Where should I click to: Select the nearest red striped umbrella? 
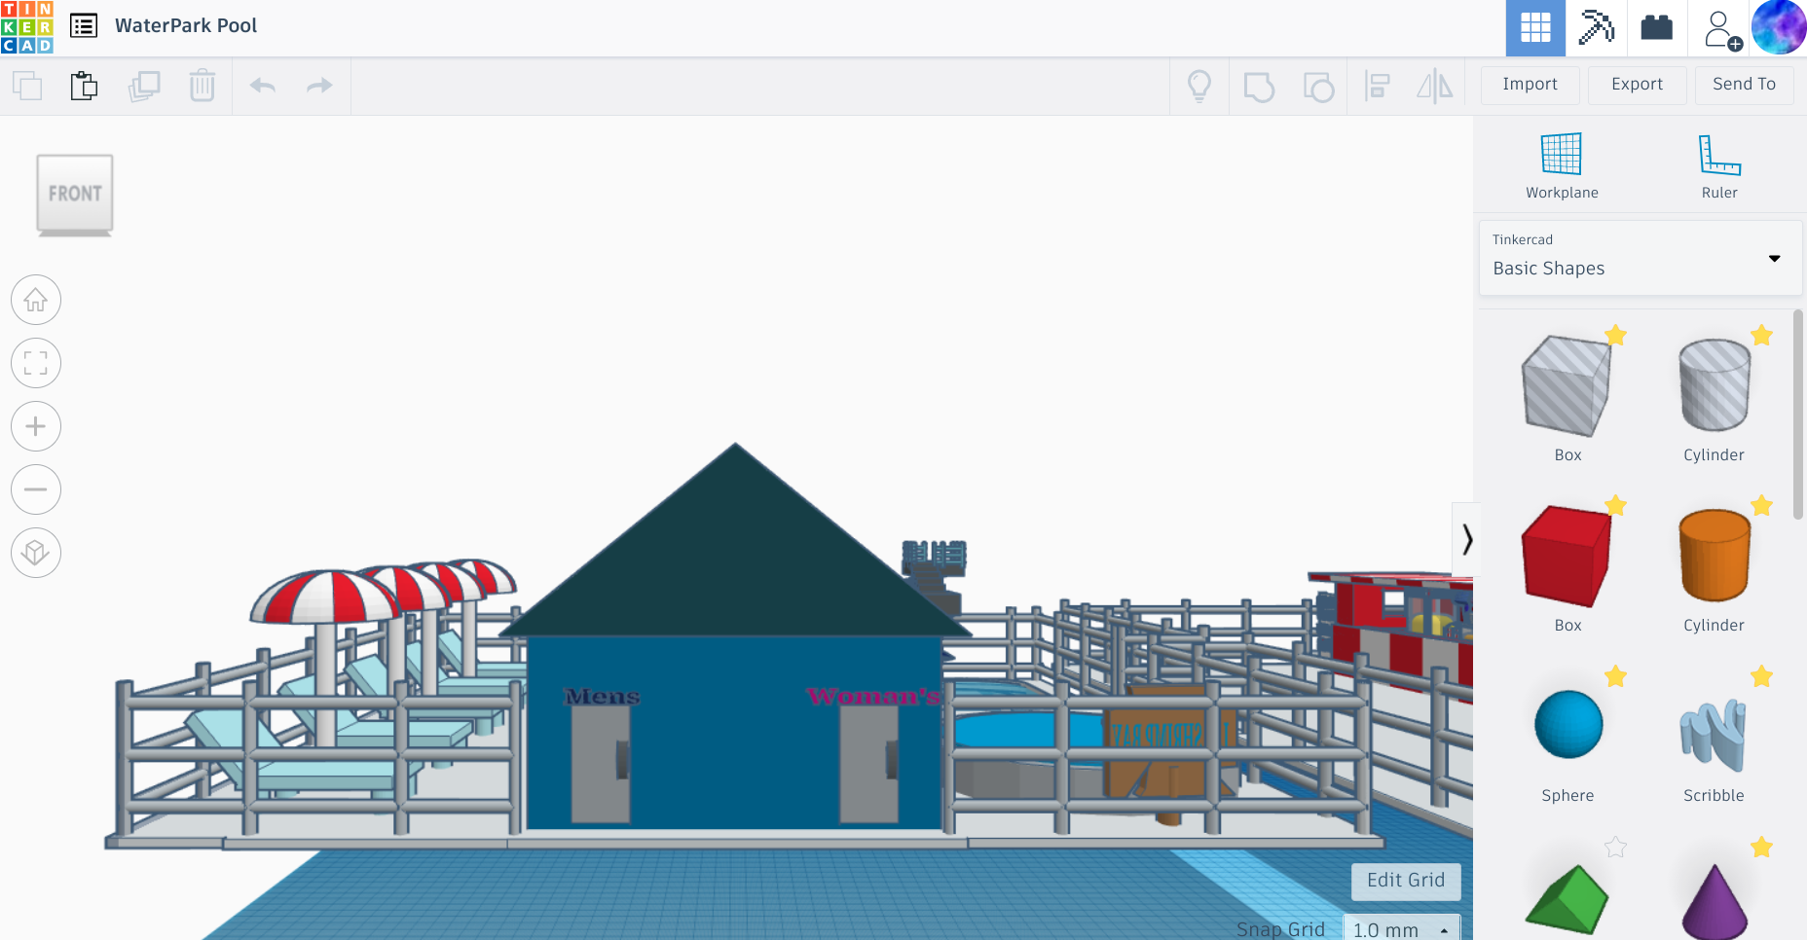click(x=325, y=596)
